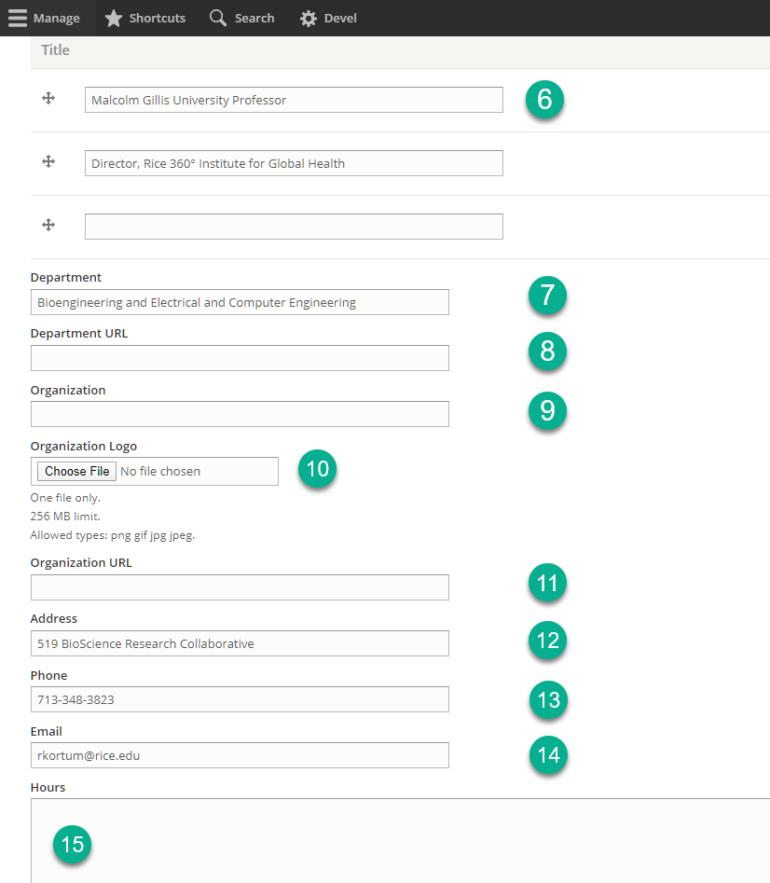The height and width of the screenshot is (883, 770).
Task: Focus the empty Department URL field
Action: (x=240, y=358)
